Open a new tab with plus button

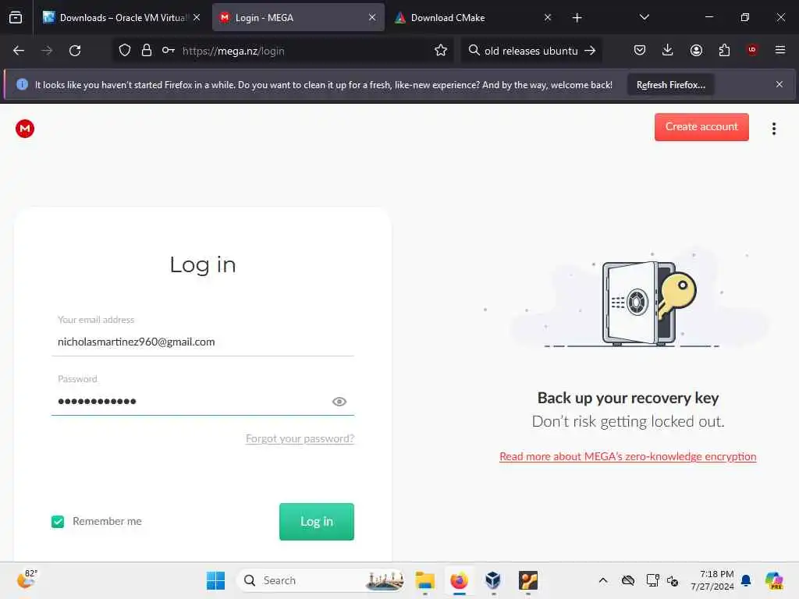point(577,18)
